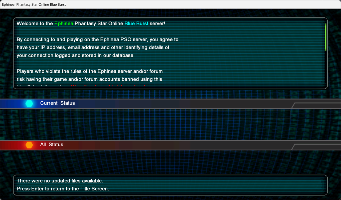Click the orange hexagon All Status icon
The image size is (341, 200).
[29, 145]
